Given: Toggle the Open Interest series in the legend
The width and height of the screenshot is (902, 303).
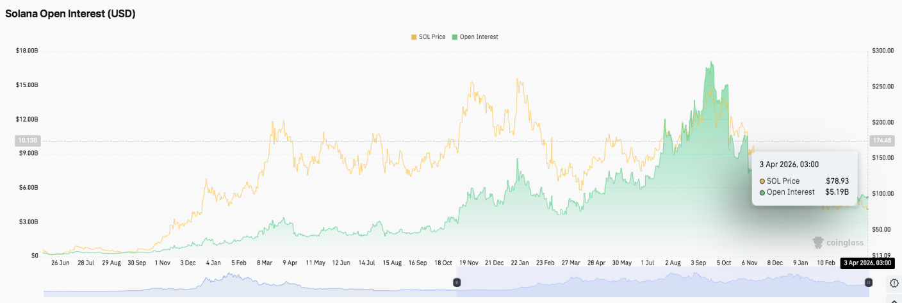Looking at the screenshot, I should [x=478, y=37].
